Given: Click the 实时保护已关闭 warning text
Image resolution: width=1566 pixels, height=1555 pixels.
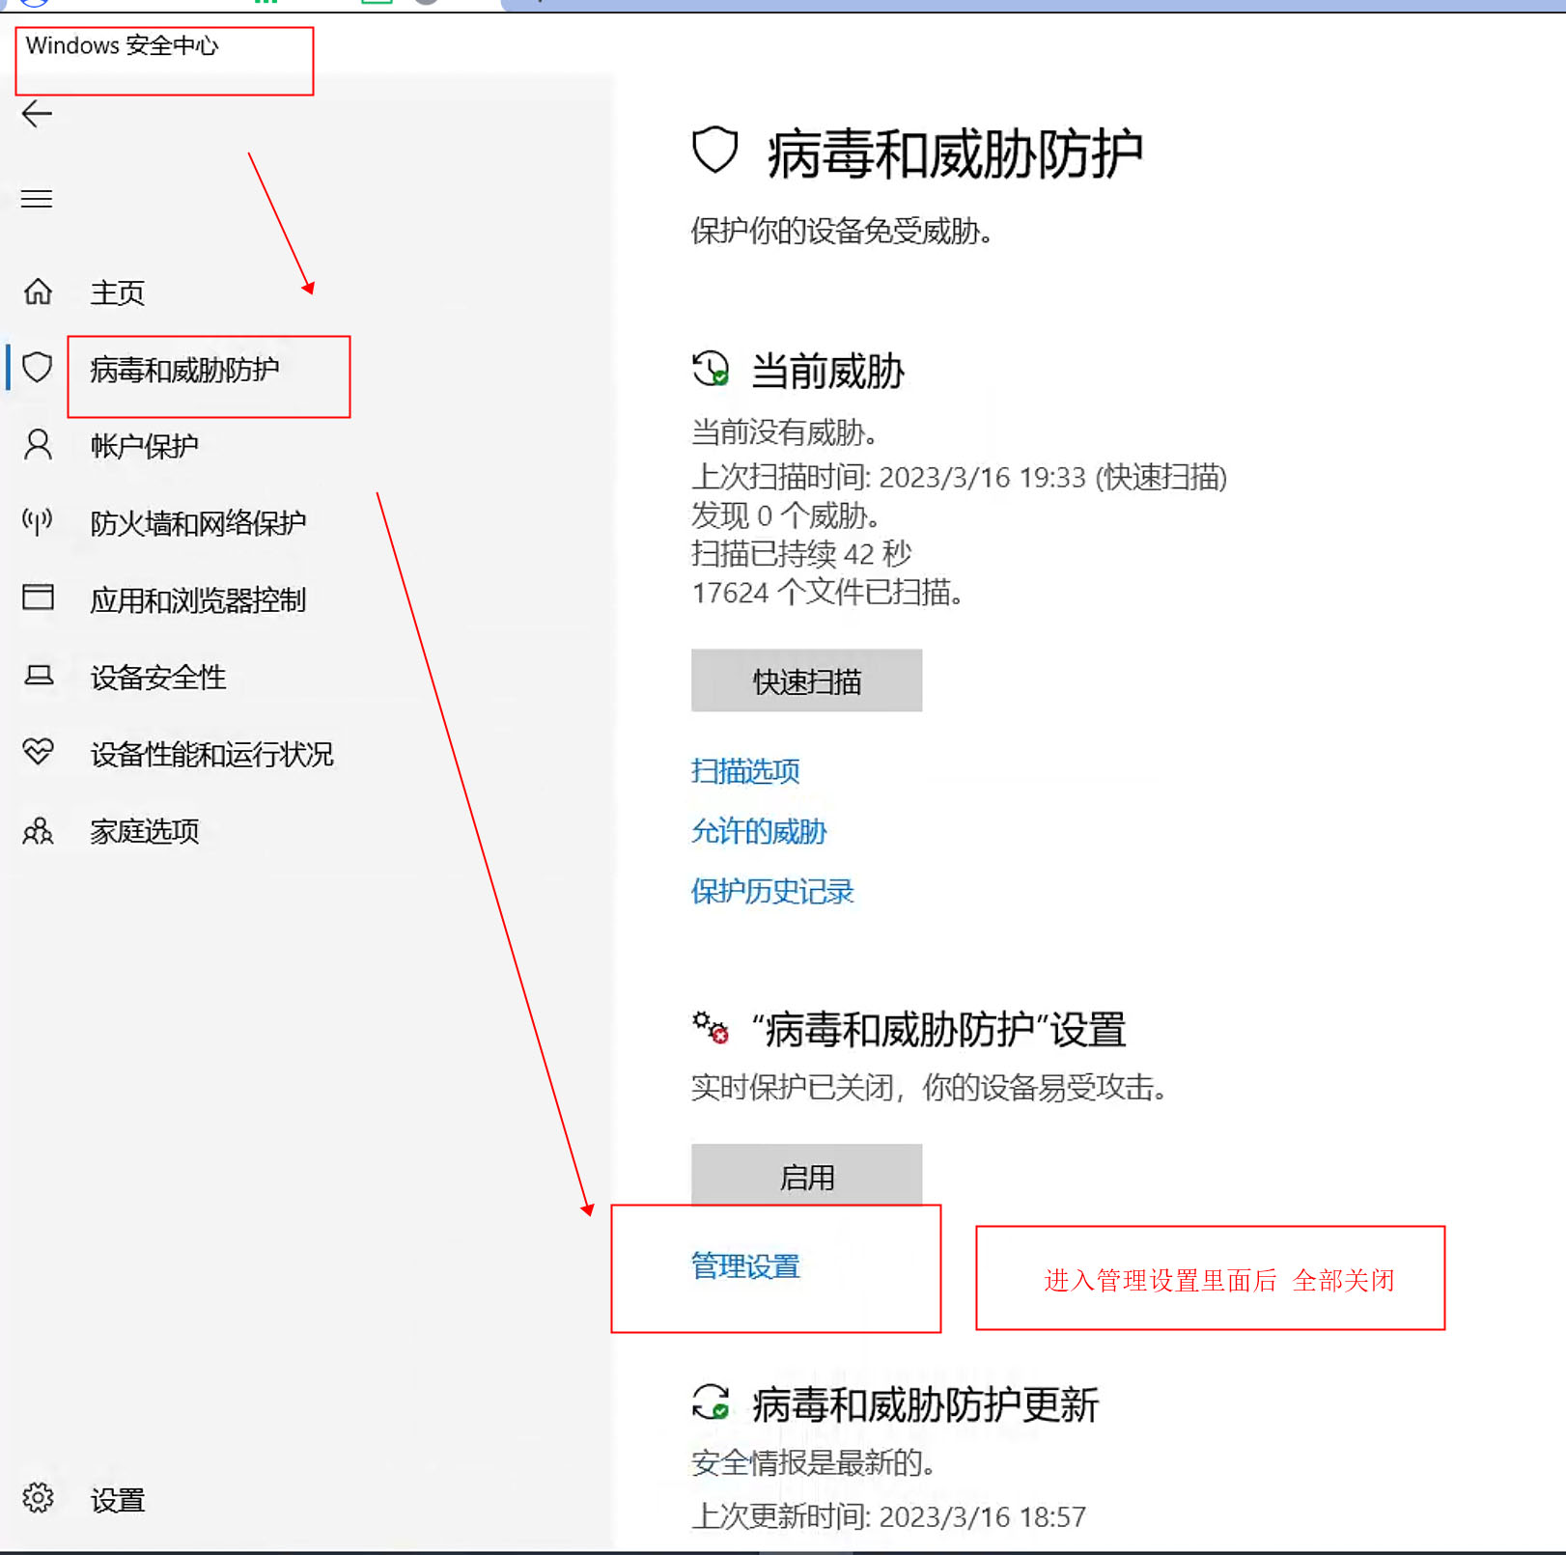Looking at the screenshot, I should pos(929,1088).
